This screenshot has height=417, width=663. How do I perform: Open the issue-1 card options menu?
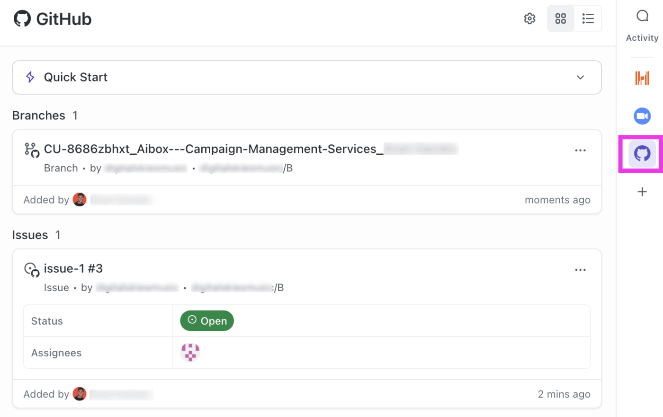pos(580,269)
